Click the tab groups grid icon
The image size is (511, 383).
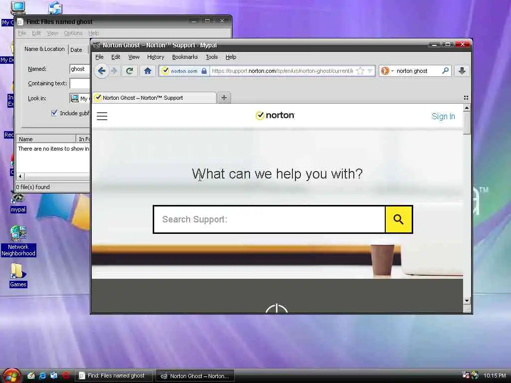(x=466, y=98)
